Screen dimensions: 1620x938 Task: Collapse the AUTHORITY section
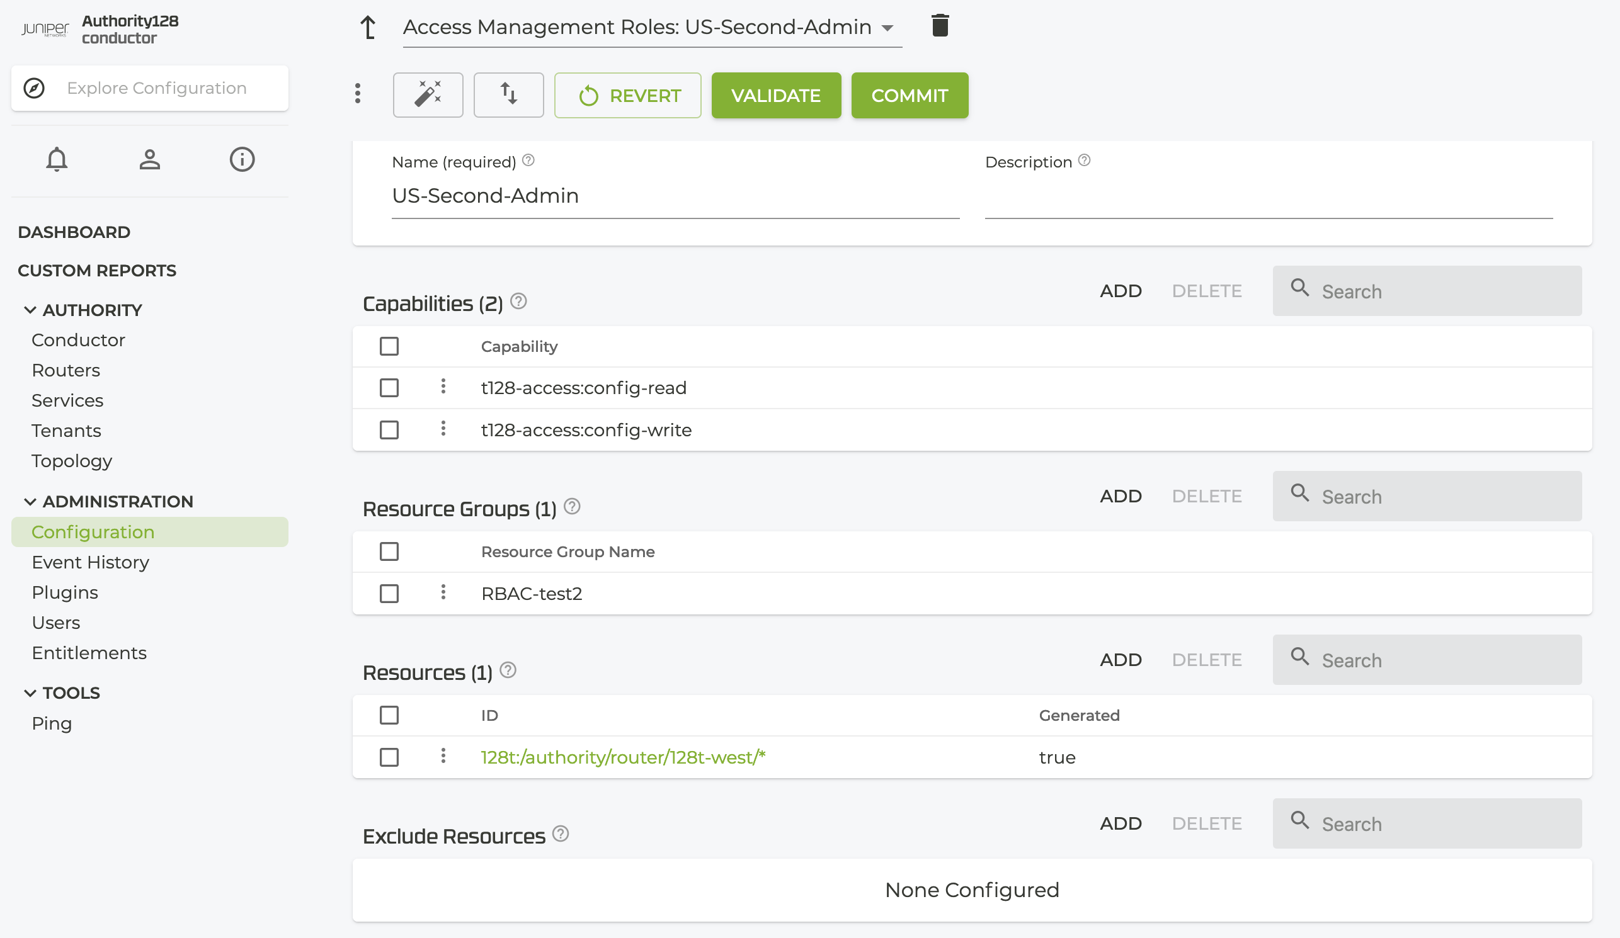tap(30, 310)
